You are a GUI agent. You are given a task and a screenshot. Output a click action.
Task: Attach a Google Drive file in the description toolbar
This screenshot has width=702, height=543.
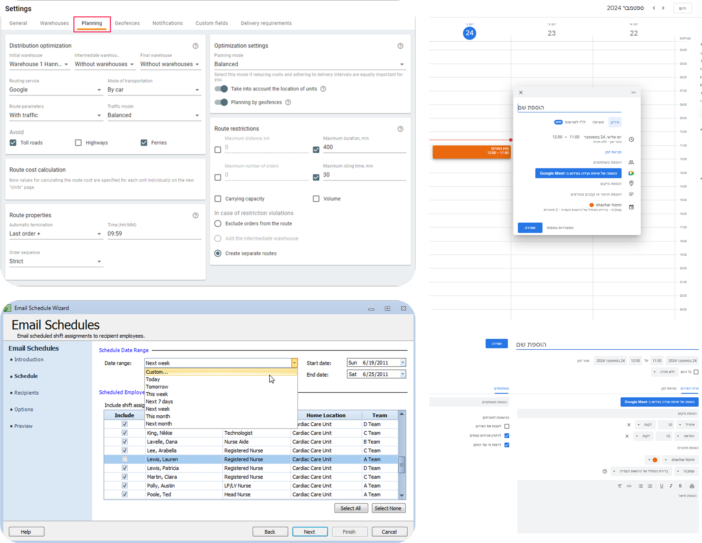692,486
